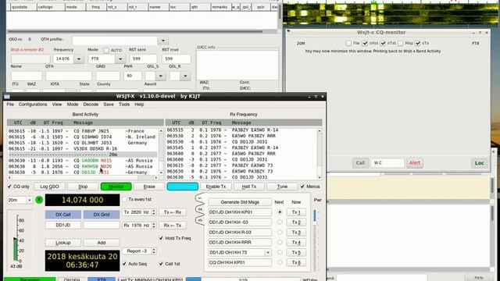Viewport: 500px width, 281px height.
Task: Click the Alert button in CQ-monitor
Action: (x=415, y=163)
